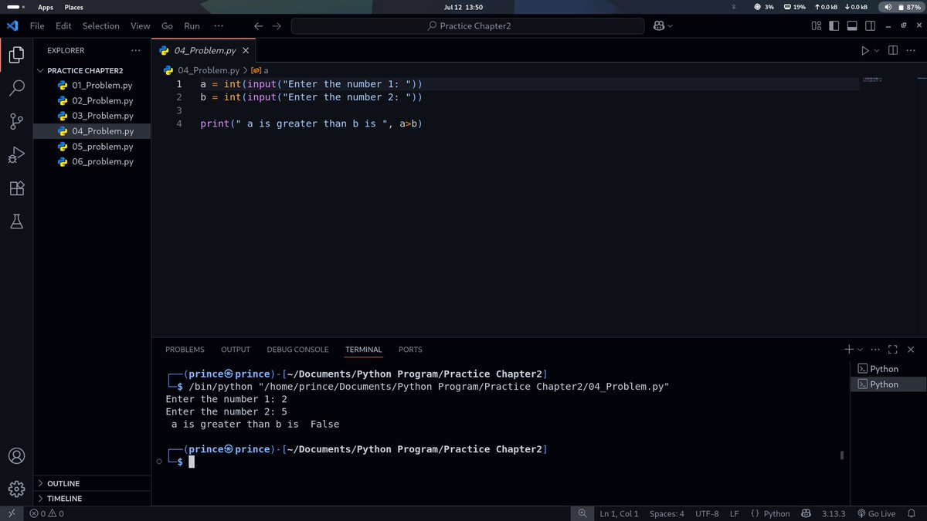Image resolution: width=927 pixels, height=521 pixels.
Task: Open the Run and Debug view
Action: pyautogui.click(x=16, y=155)
